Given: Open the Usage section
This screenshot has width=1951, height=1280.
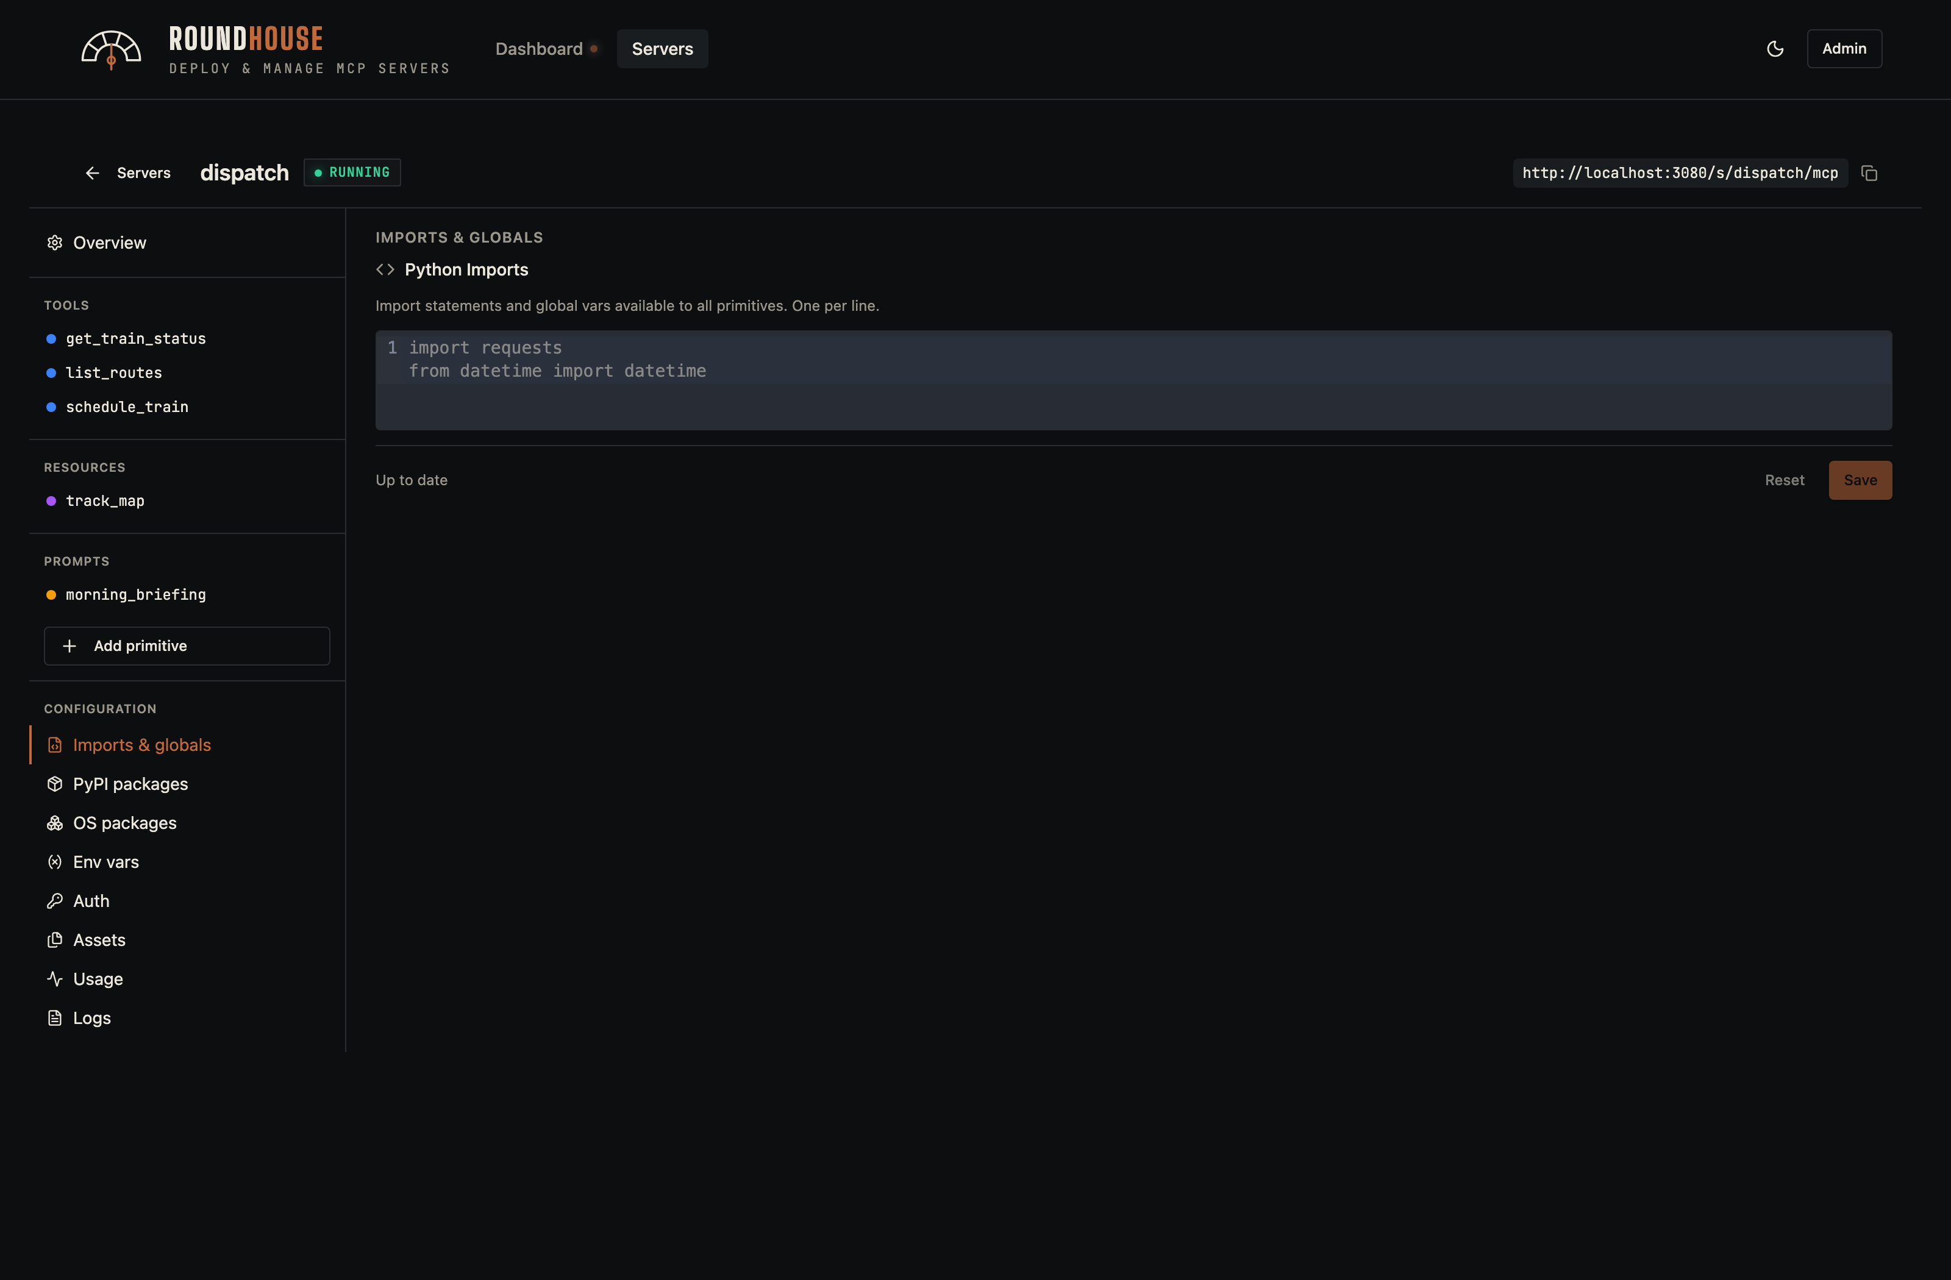Looking at the screenshot, I should click(187, 978).
